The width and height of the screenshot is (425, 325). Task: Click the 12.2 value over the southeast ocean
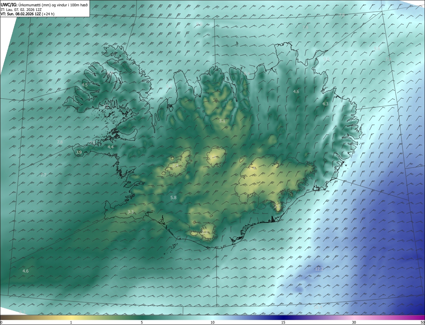coord(319,269)
